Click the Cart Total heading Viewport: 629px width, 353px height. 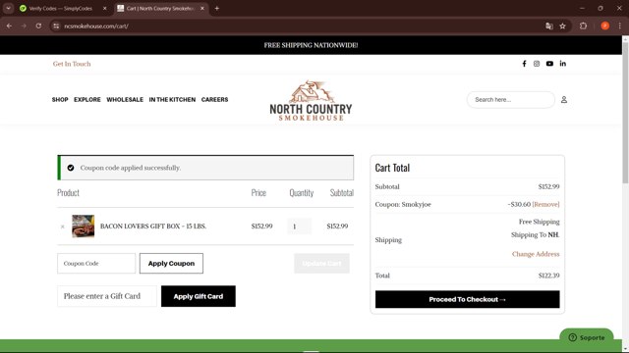(x=392, y=168)
